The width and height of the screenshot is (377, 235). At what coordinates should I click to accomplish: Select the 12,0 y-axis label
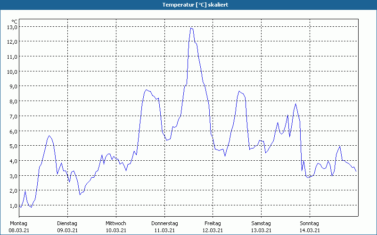[x=12, y=42]
